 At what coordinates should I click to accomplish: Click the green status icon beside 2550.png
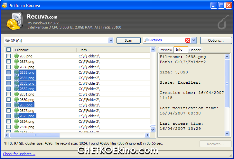(16, 127)
